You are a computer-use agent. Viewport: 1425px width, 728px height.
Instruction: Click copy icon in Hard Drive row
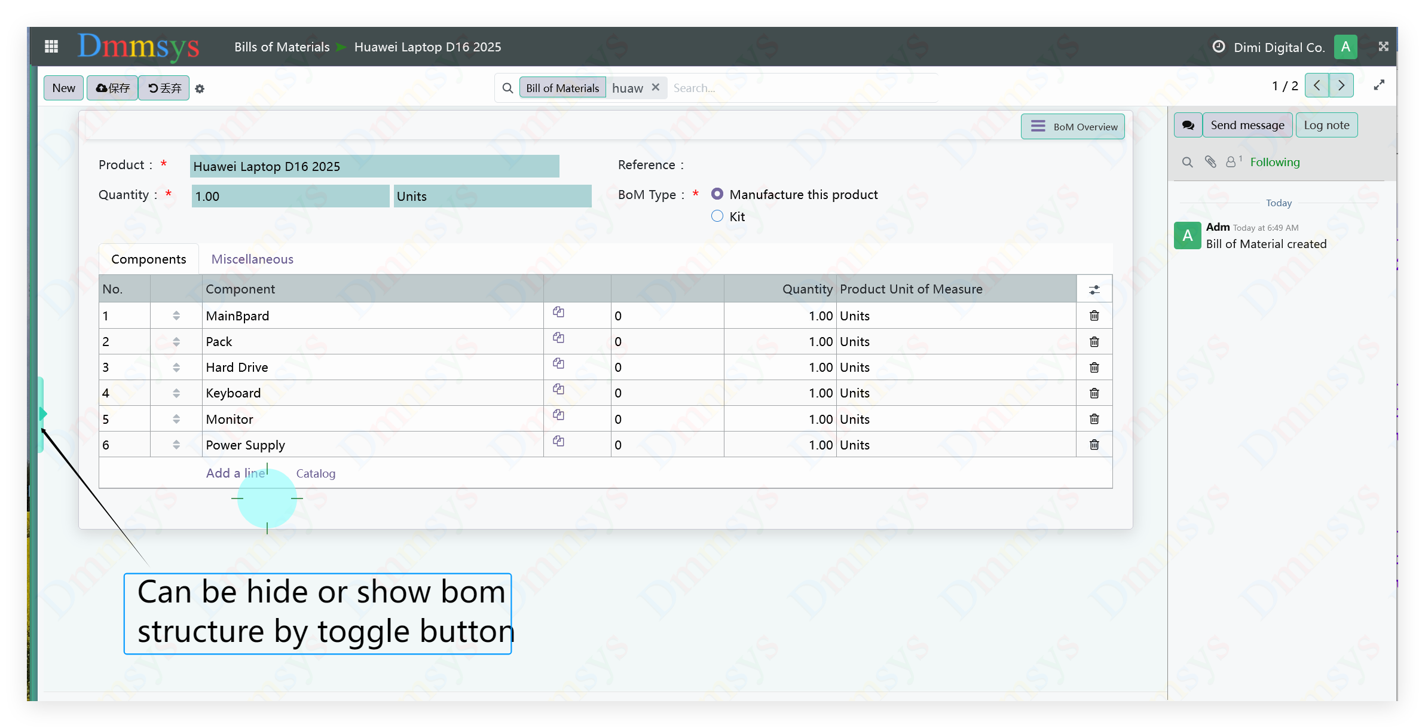558,363
